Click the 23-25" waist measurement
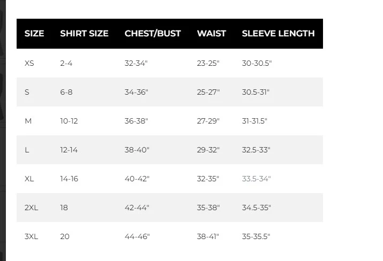Image resolution: width=383 pixels, height=261 pixels. 208,63
